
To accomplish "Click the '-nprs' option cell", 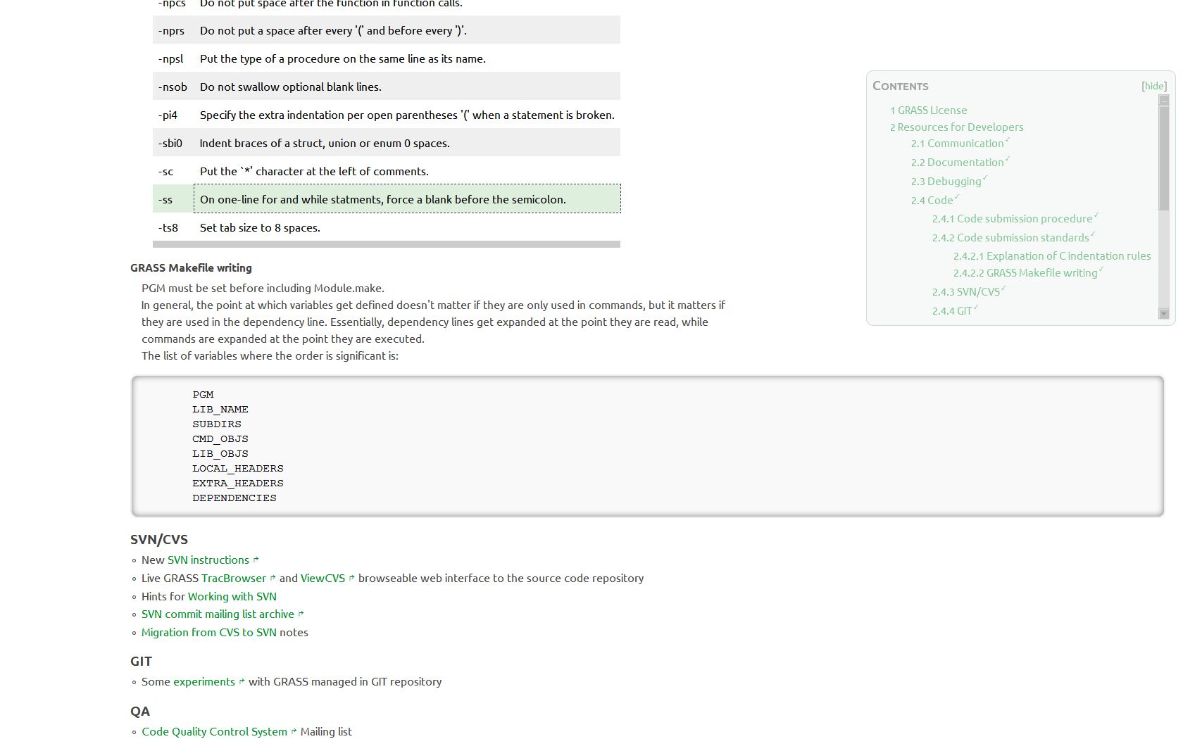I will click(x=173, y=30).
